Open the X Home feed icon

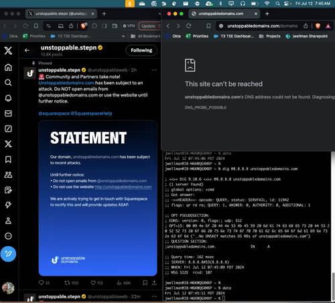click(8, 68)
